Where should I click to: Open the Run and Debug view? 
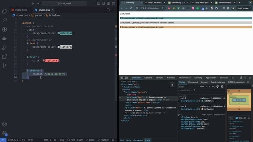tap(4, 47)
